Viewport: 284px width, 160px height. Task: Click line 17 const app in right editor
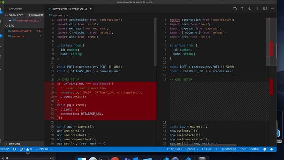188,126
